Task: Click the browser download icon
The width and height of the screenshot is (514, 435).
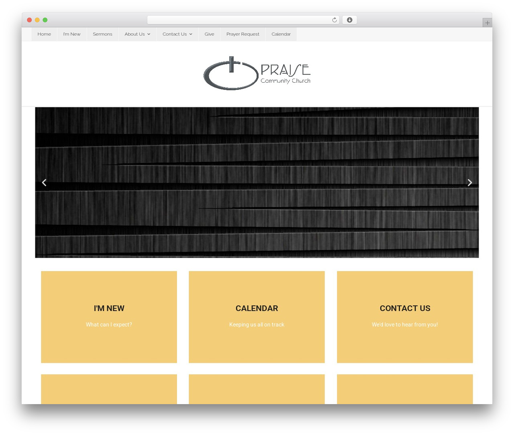Action: coord(349,20)
